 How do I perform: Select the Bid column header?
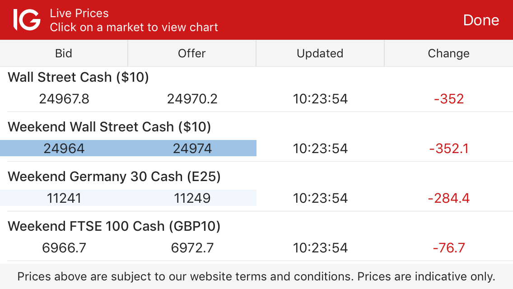point(64,53)
